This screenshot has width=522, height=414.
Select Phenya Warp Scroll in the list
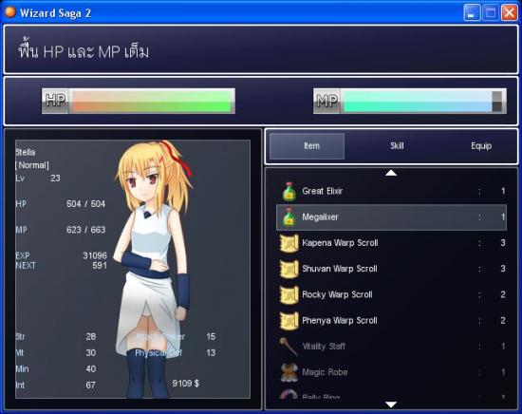click(340, 320)
